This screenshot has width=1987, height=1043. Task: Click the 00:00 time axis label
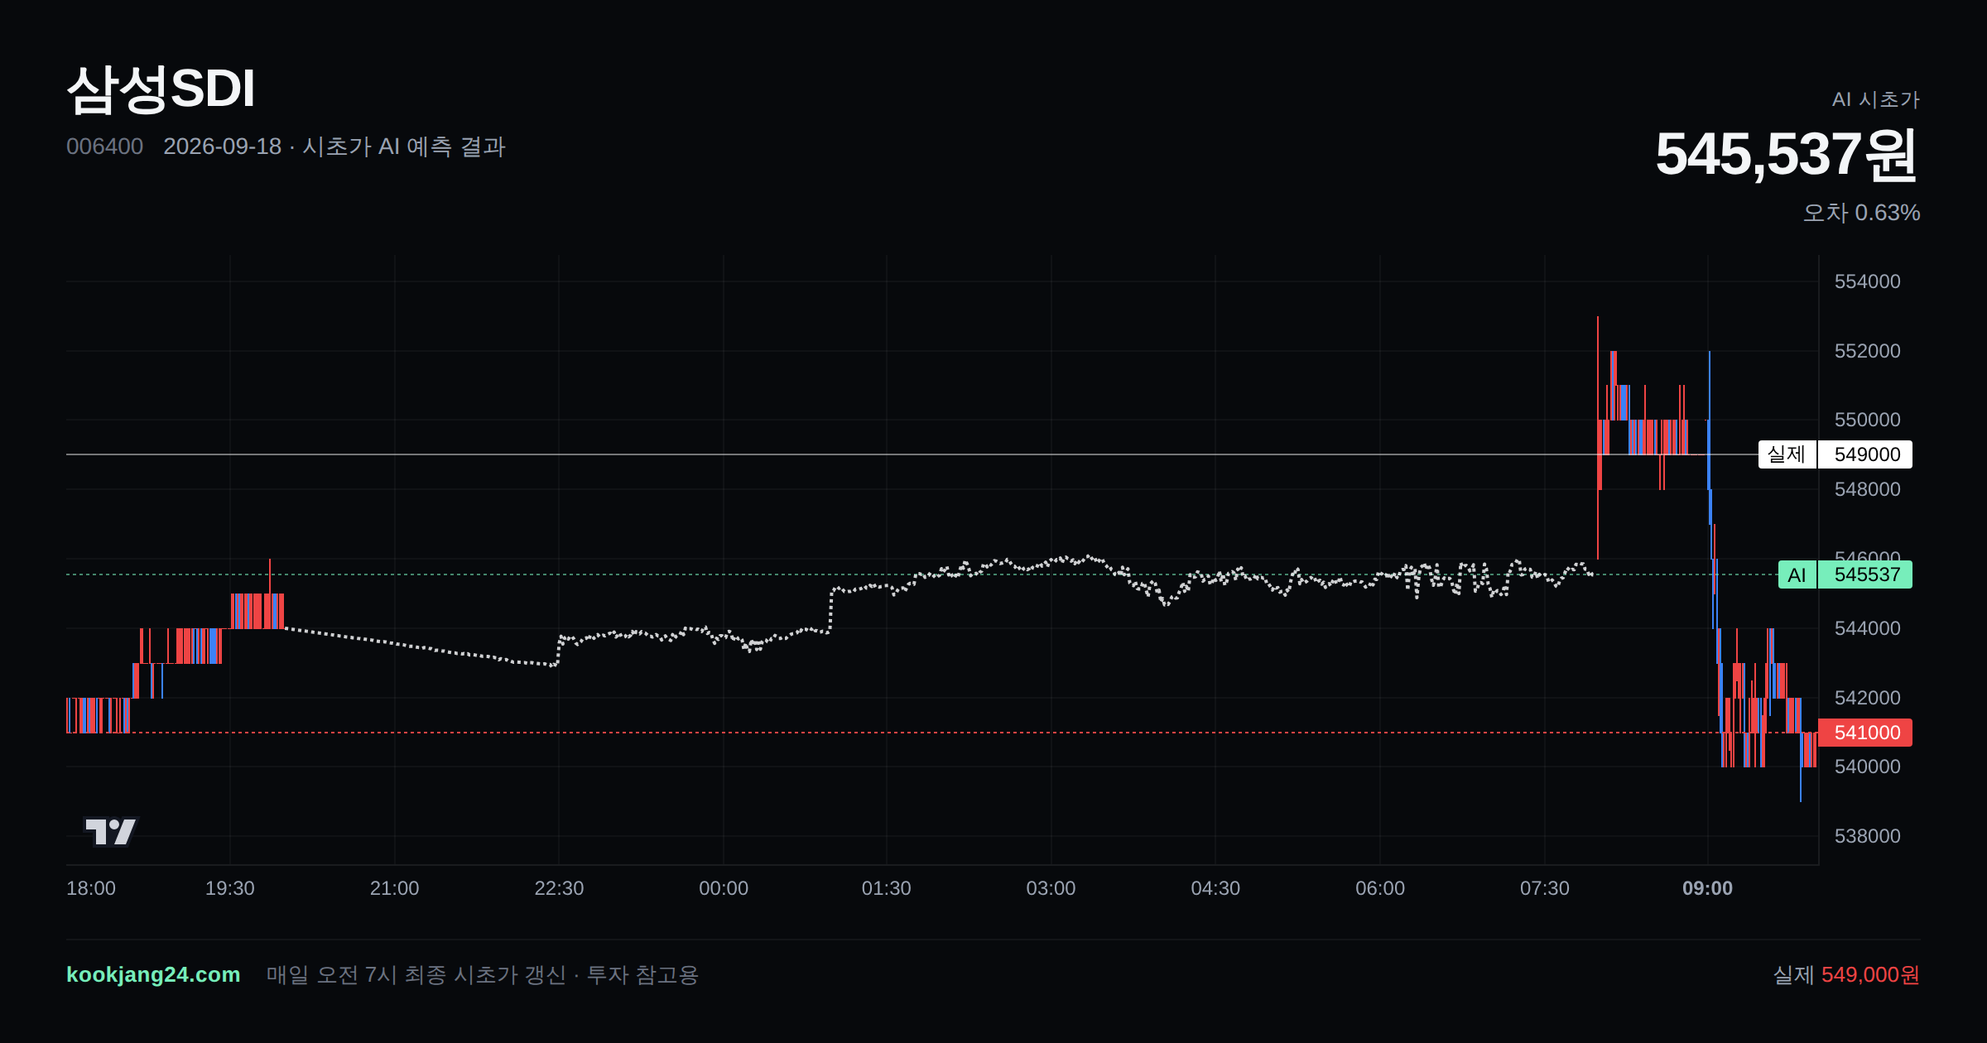724,888
